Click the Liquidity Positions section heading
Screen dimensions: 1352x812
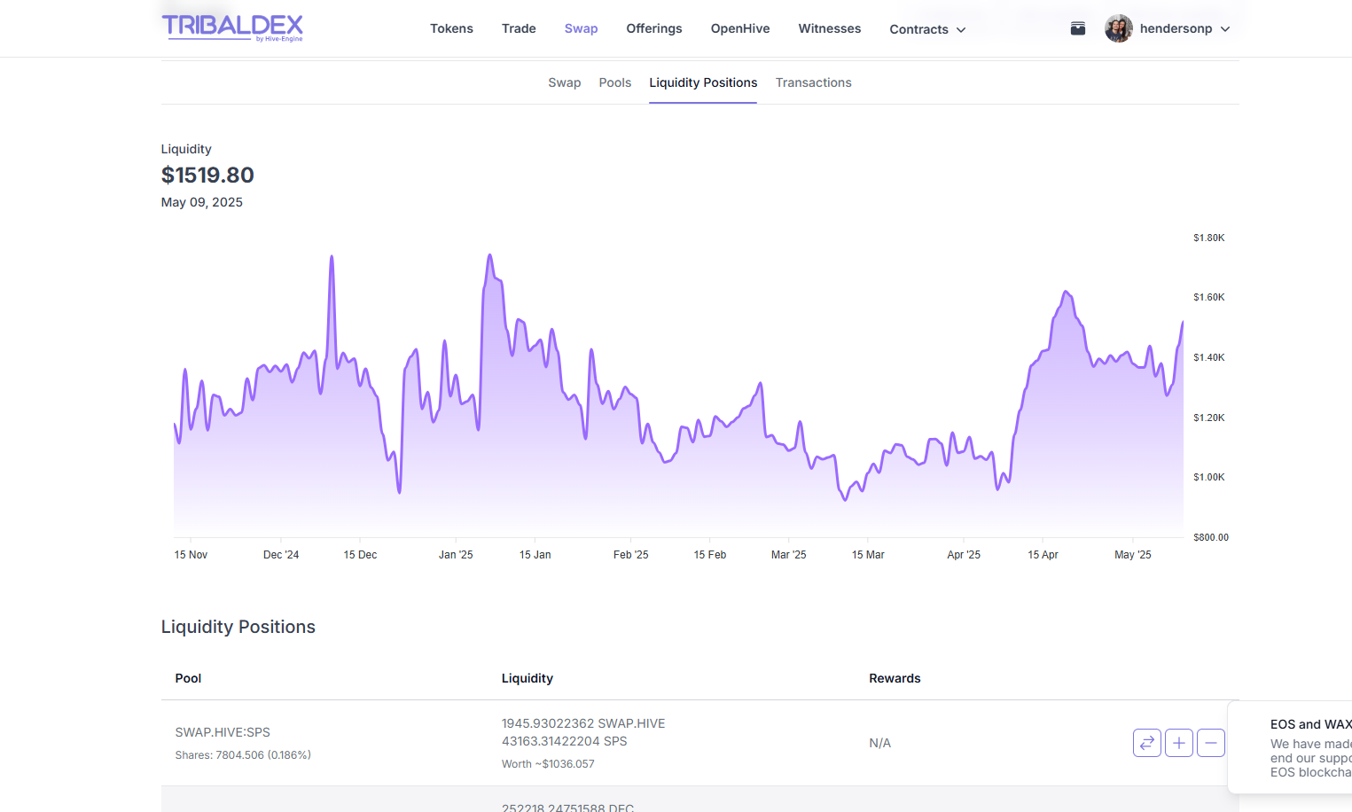tap(238, 627)
